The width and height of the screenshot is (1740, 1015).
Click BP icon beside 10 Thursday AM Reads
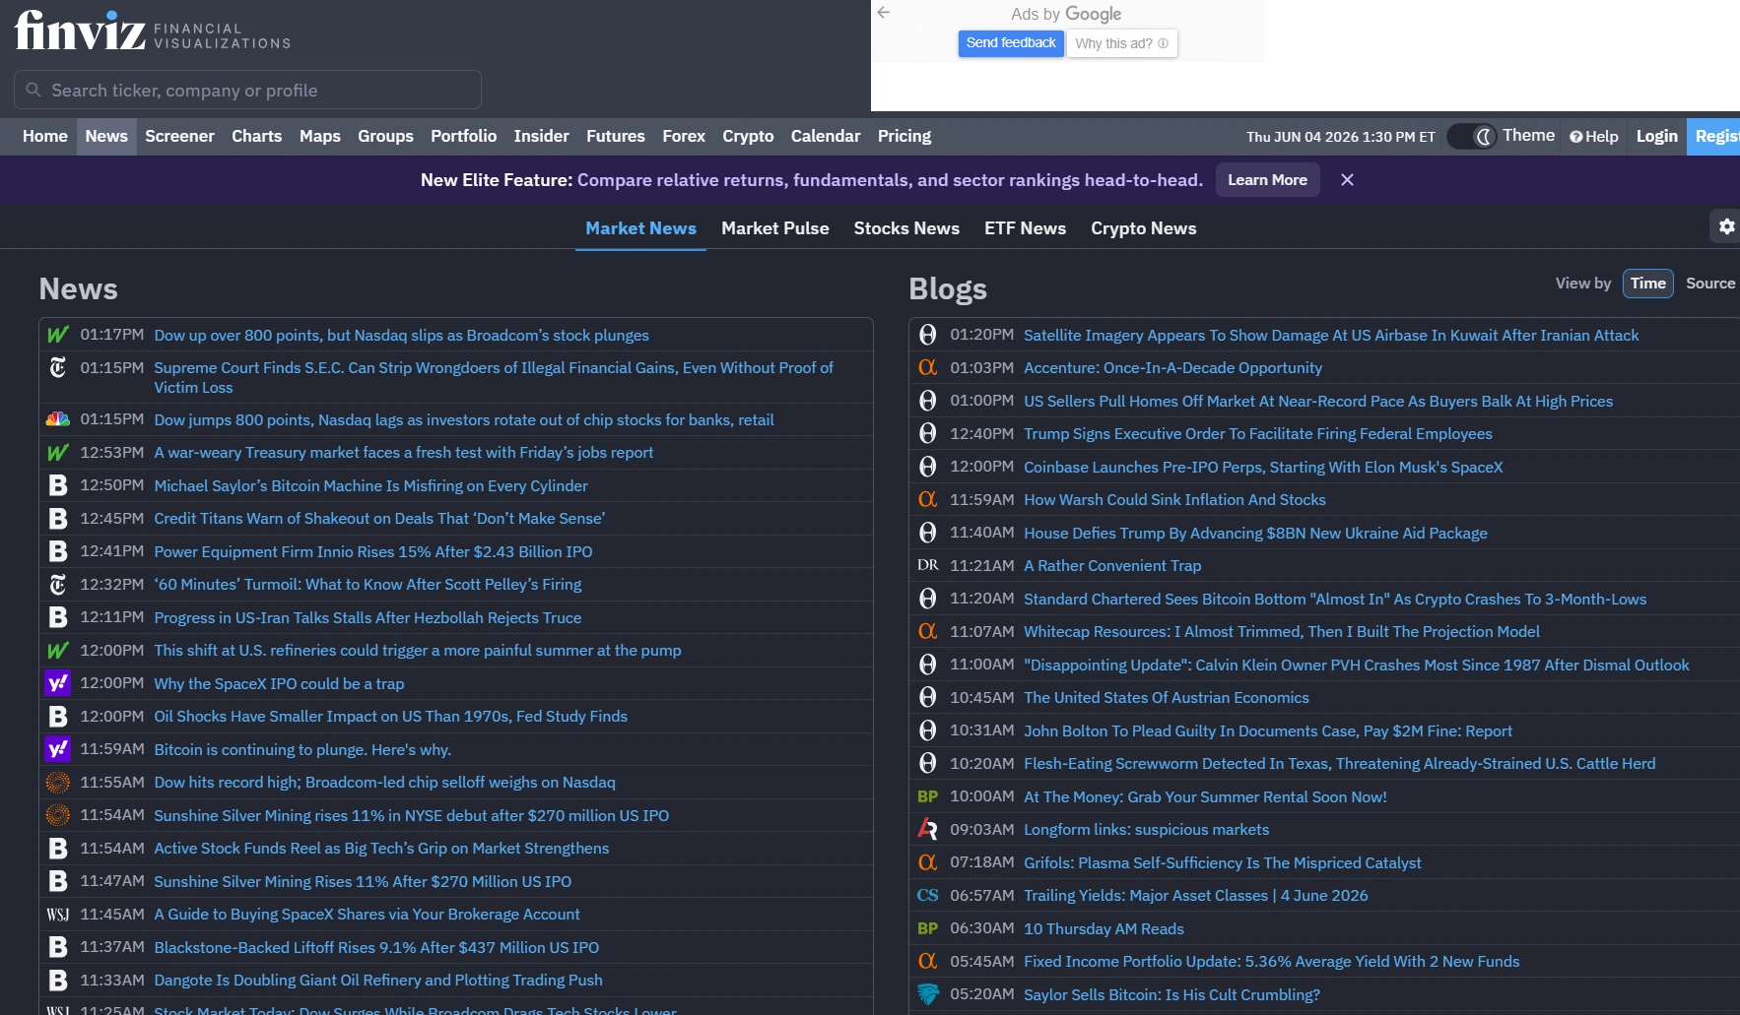[x=927, y=928]
